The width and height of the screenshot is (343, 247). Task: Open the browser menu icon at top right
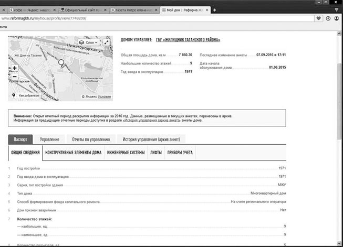click(336, 10)
